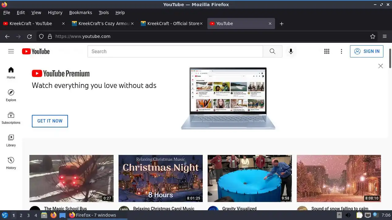392x220 pixels.
Task: Click Relaxing Christmas Carol Music title
Action: 164,208
